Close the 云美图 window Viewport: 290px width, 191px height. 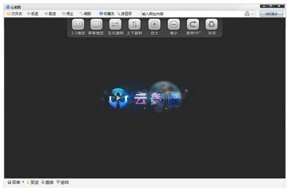[x=279, y=6]
